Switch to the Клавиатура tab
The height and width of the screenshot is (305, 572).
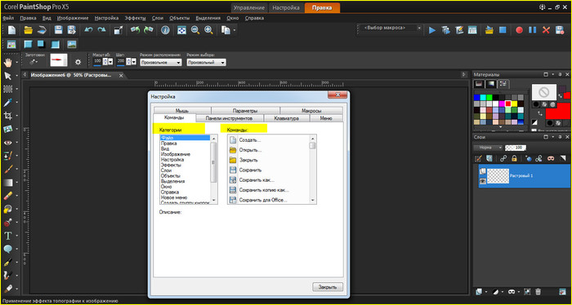pos(287,118)
